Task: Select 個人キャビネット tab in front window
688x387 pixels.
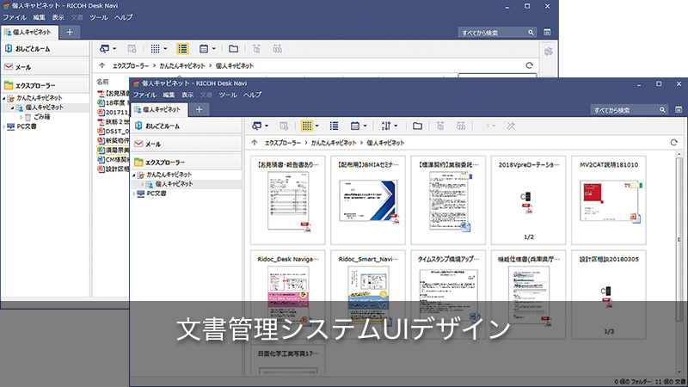Action: pyautogui.click(x=159, y=110)
